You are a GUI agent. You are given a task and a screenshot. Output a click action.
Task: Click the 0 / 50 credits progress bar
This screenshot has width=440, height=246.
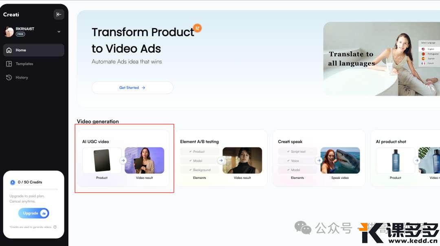point(34,189)
